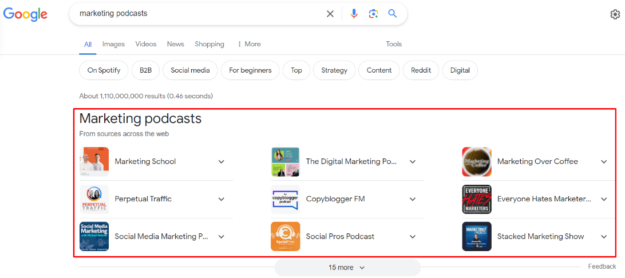Screen dimensions: 625x278
Task: Open the Tools options
Action: pos(394,44)
